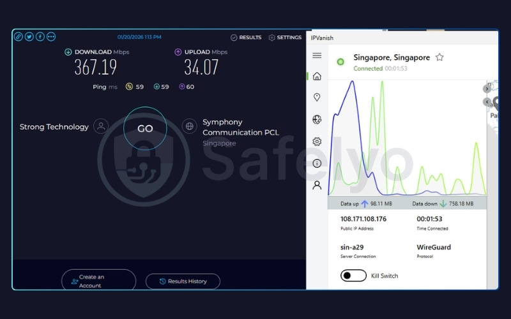The width and height of the screenshot is (511, 319).
Task: Click Singapore, Singapore location title
Action: pyautogui.click(x=392, y=57)
